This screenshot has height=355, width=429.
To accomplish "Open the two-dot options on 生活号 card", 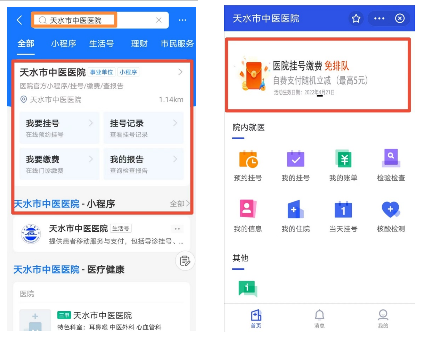I will tap(177, 229).
